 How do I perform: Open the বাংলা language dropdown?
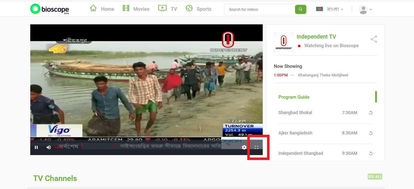coord(335,9)
